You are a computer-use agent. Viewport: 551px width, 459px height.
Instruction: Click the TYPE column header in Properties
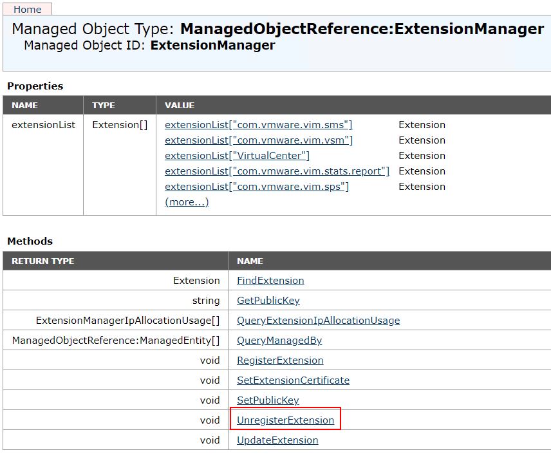pos(104,105)
